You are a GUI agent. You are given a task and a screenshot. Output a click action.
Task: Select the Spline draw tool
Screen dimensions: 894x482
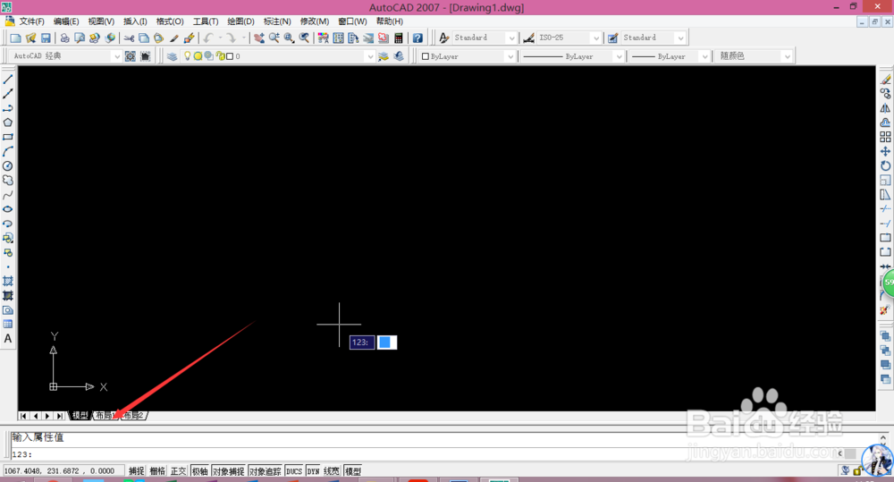[8, 195]
